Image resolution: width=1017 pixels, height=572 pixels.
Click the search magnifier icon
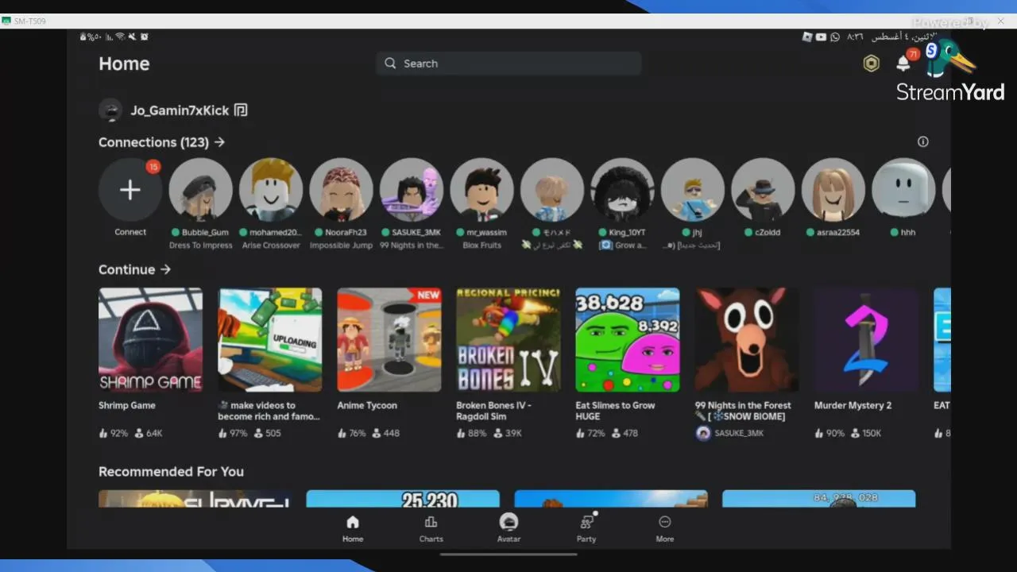tap(390, 64)
